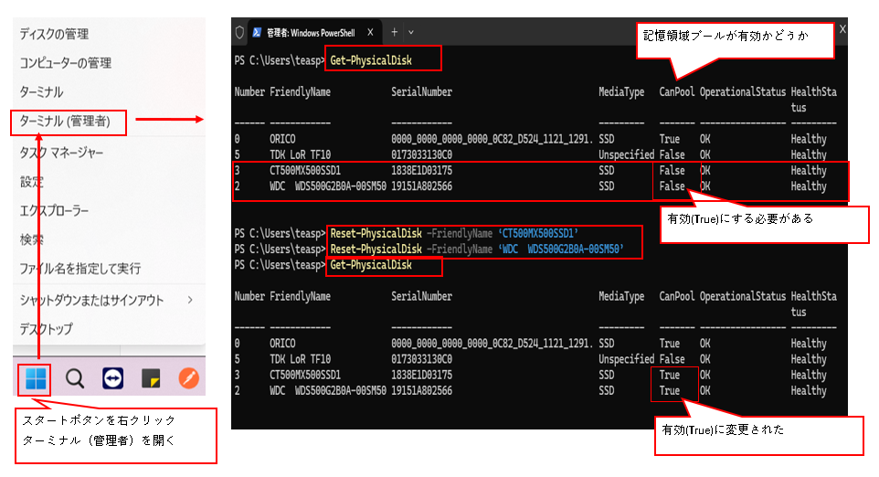Viewport: 879px width, 477px height.
Task: Click デスクトップ at the menu bottom
Action: click(x=46, y=329)
